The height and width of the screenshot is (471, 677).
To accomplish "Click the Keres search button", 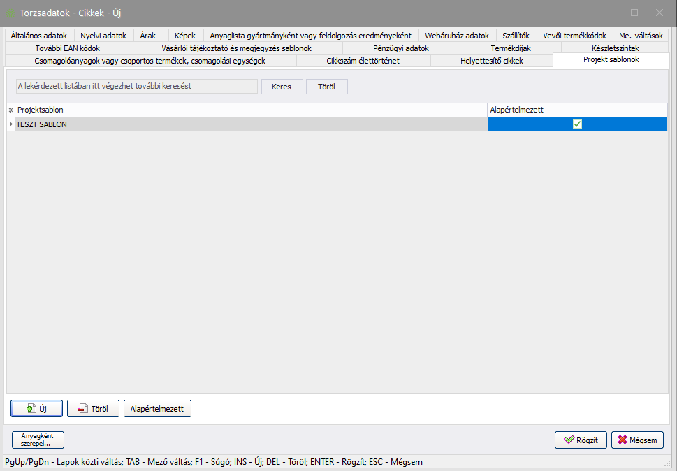I will (282, 87).
